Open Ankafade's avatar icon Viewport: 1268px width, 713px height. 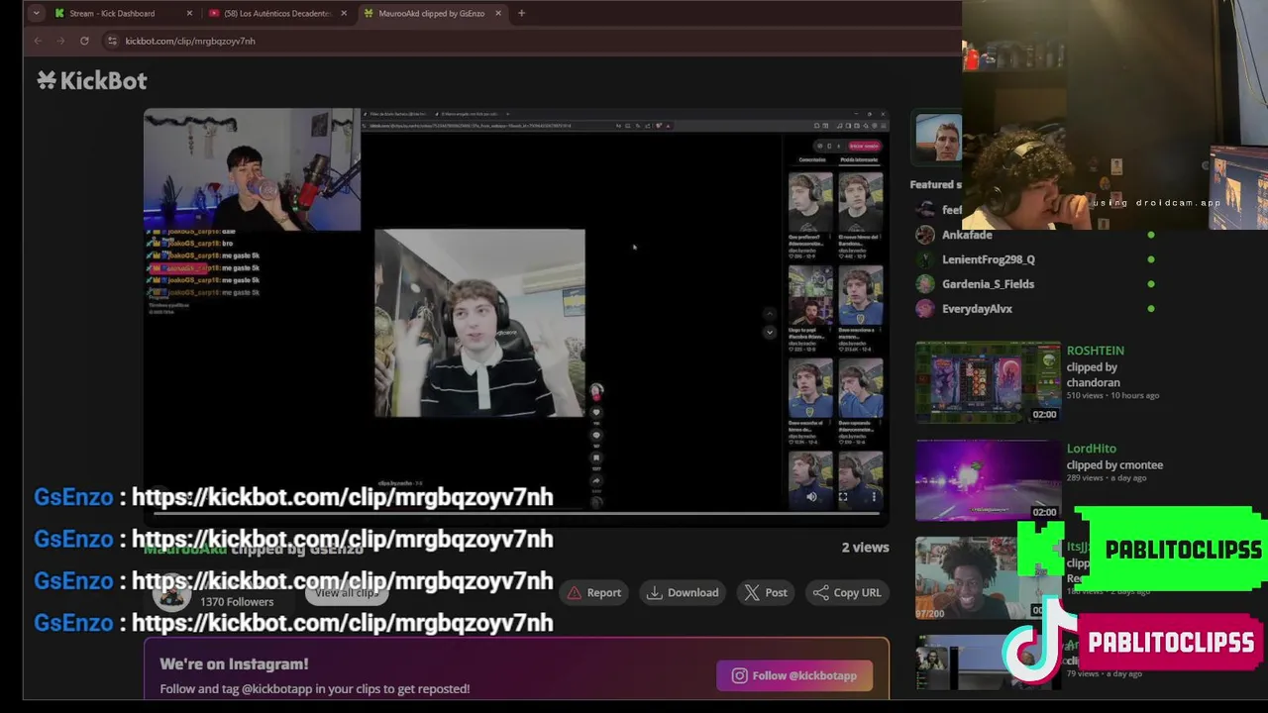(x=925, y=235)
